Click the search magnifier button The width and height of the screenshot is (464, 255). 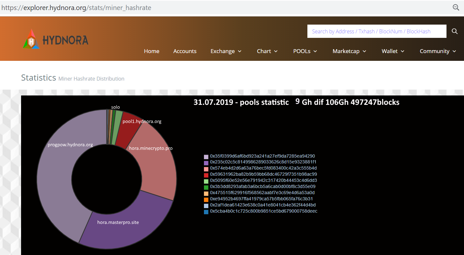(x=455, y=31)
